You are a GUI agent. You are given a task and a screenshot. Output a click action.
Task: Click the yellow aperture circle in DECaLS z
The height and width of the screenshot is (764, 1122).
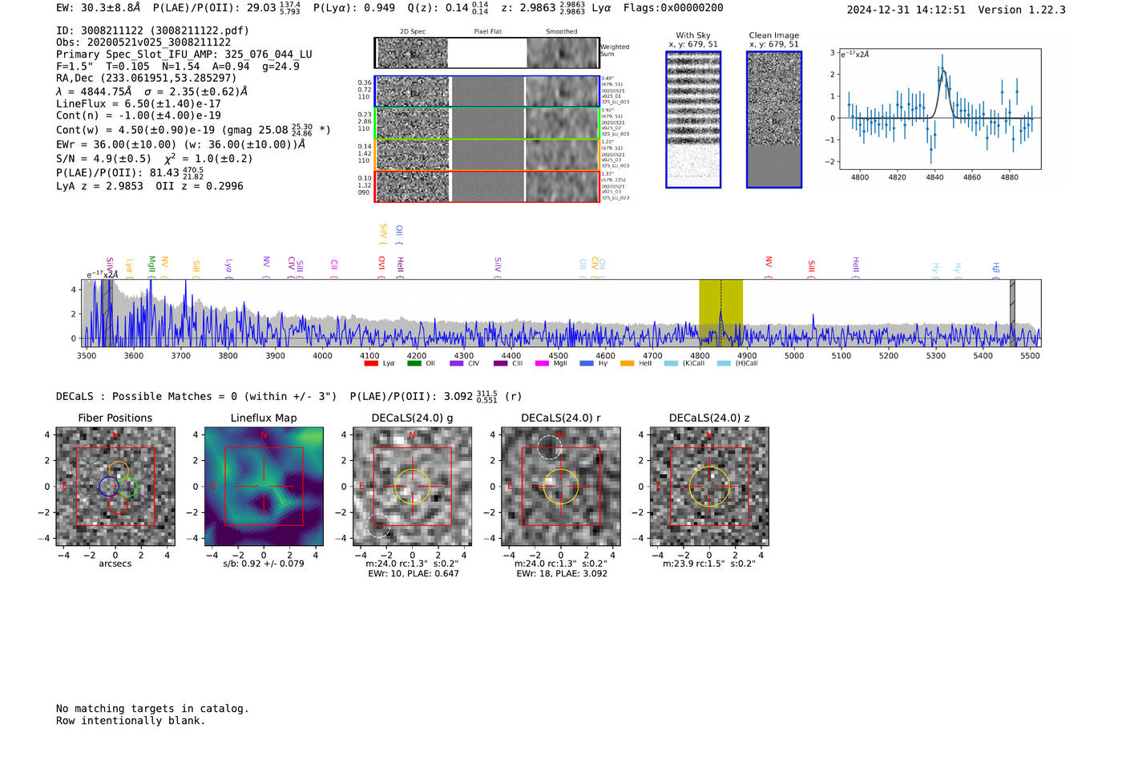pos(709,487)
